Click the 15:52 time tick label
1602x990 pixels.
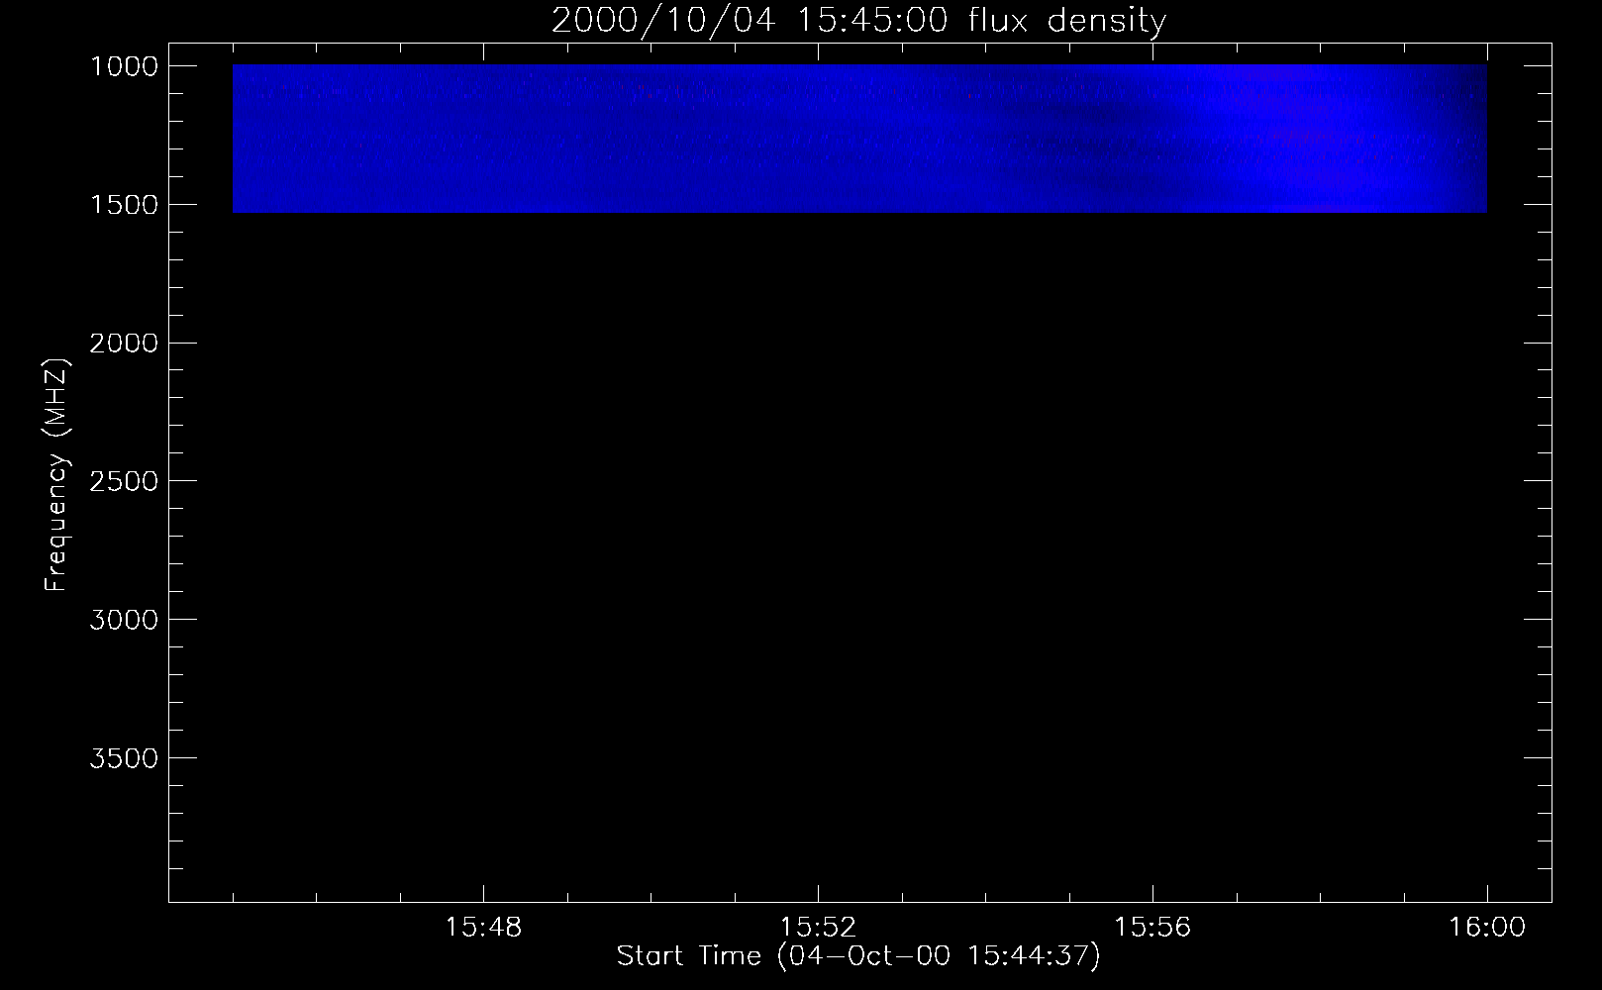pos(818,928)
